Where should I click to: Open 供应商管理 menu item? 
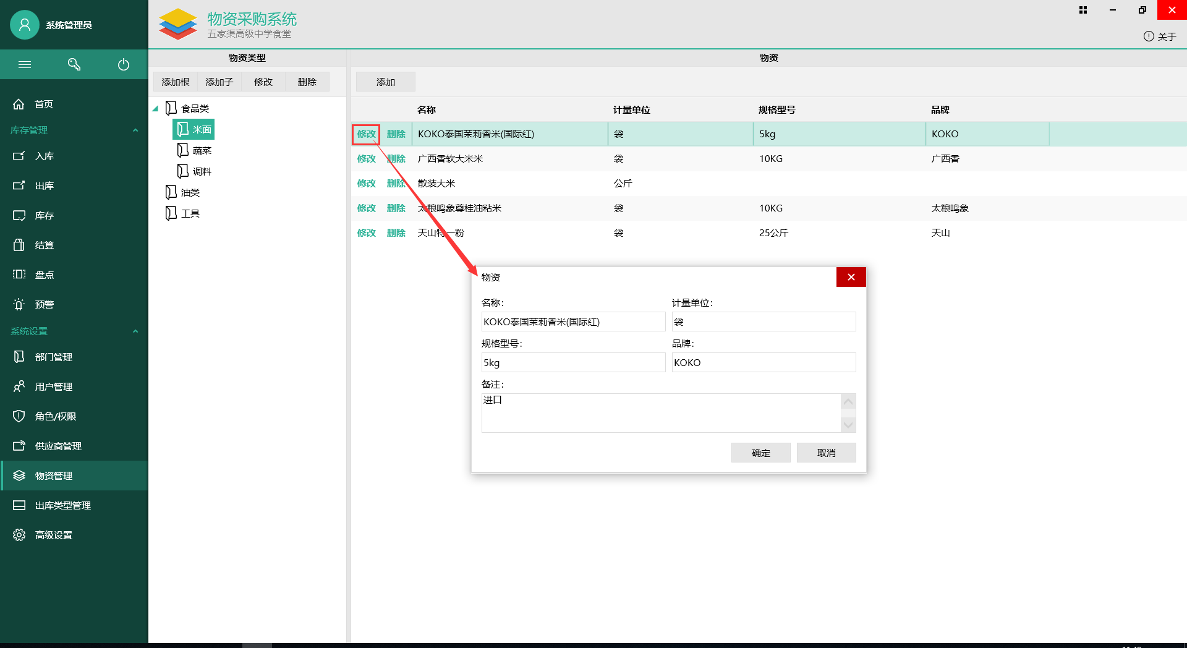pyautogui.click(x=58, y=446)
